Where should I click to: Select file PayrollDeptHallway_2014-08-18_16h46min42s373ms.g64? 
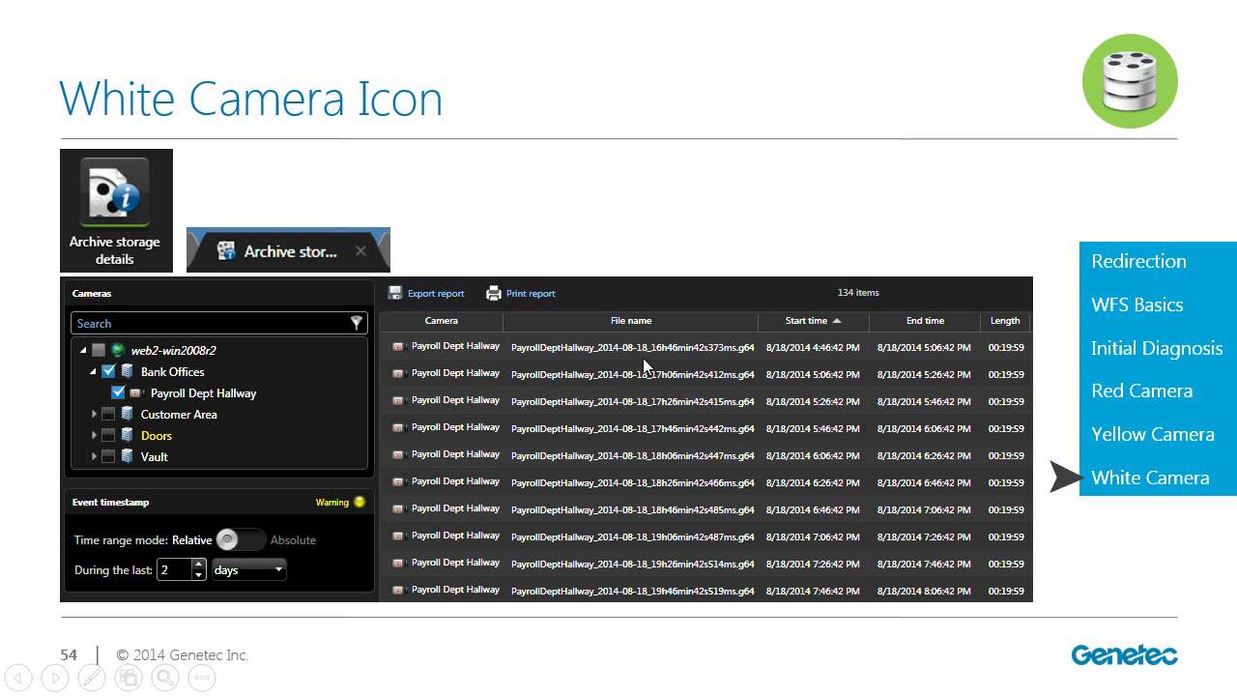(633, 347)
